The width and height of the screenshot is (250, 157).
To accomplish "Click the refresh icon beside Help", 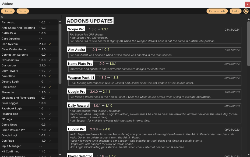I will tap(246, 11).
